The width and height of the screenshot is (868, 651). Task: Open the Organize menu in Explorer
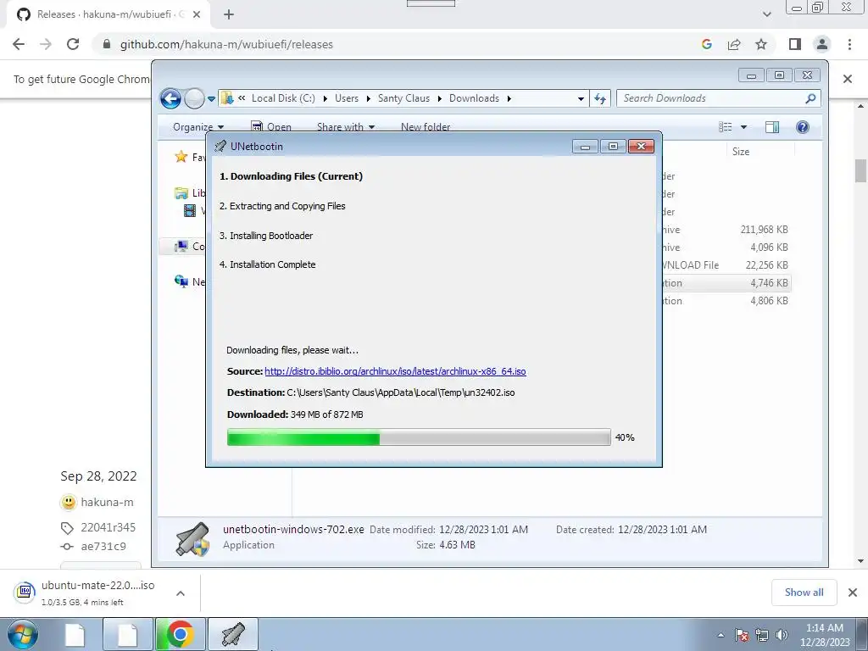[x=198, y=127]
